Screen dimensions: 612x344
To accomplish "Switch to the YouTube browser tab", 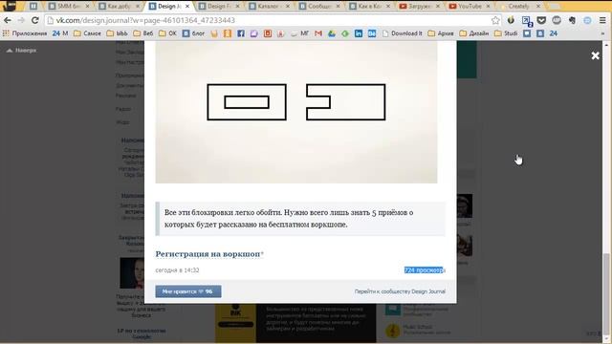I will 470,7.
